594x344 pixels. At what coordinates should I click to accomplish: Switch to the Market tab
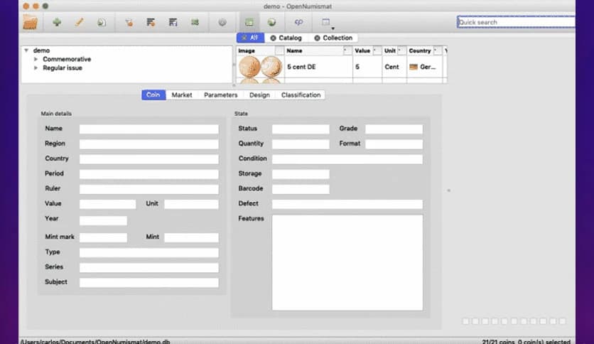(x=182, y=95)
